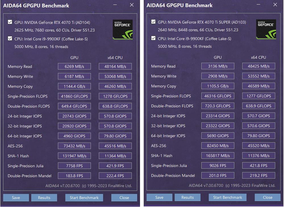The image size is (284, 207).
Task: Click the 421.8 FPS CPU Julia result
Action: coord(259,165)
